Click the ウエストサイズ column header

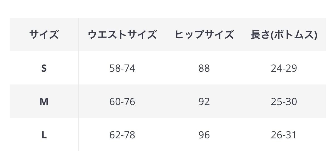[x=122, y=35]
